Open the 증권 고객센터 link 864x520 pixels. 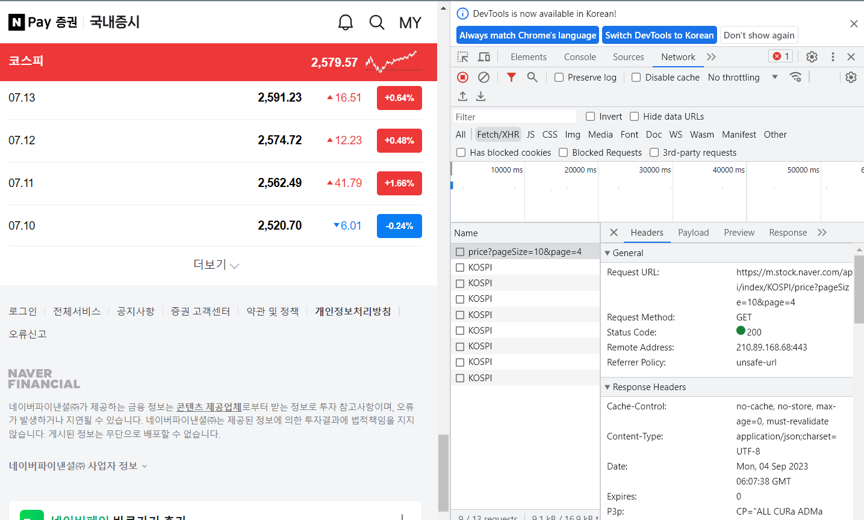pos(200,311)
